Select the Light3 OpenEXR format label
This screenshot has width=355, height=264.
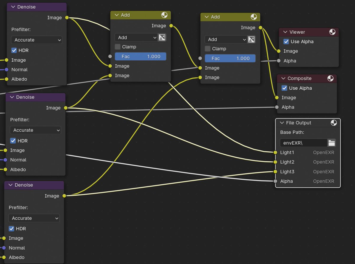click(x=324, y=172)
